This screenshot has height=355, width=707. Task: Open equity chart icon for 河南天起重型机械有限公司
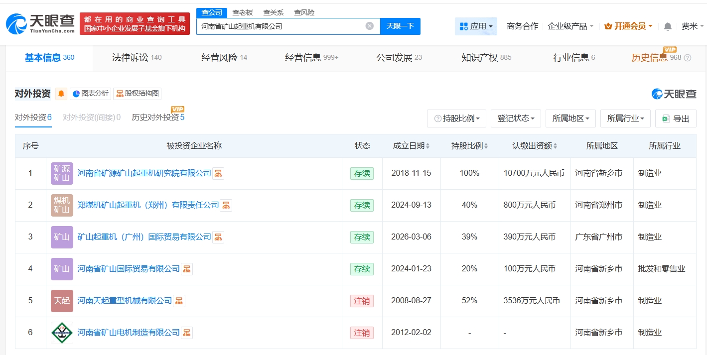tap(179, 301)
